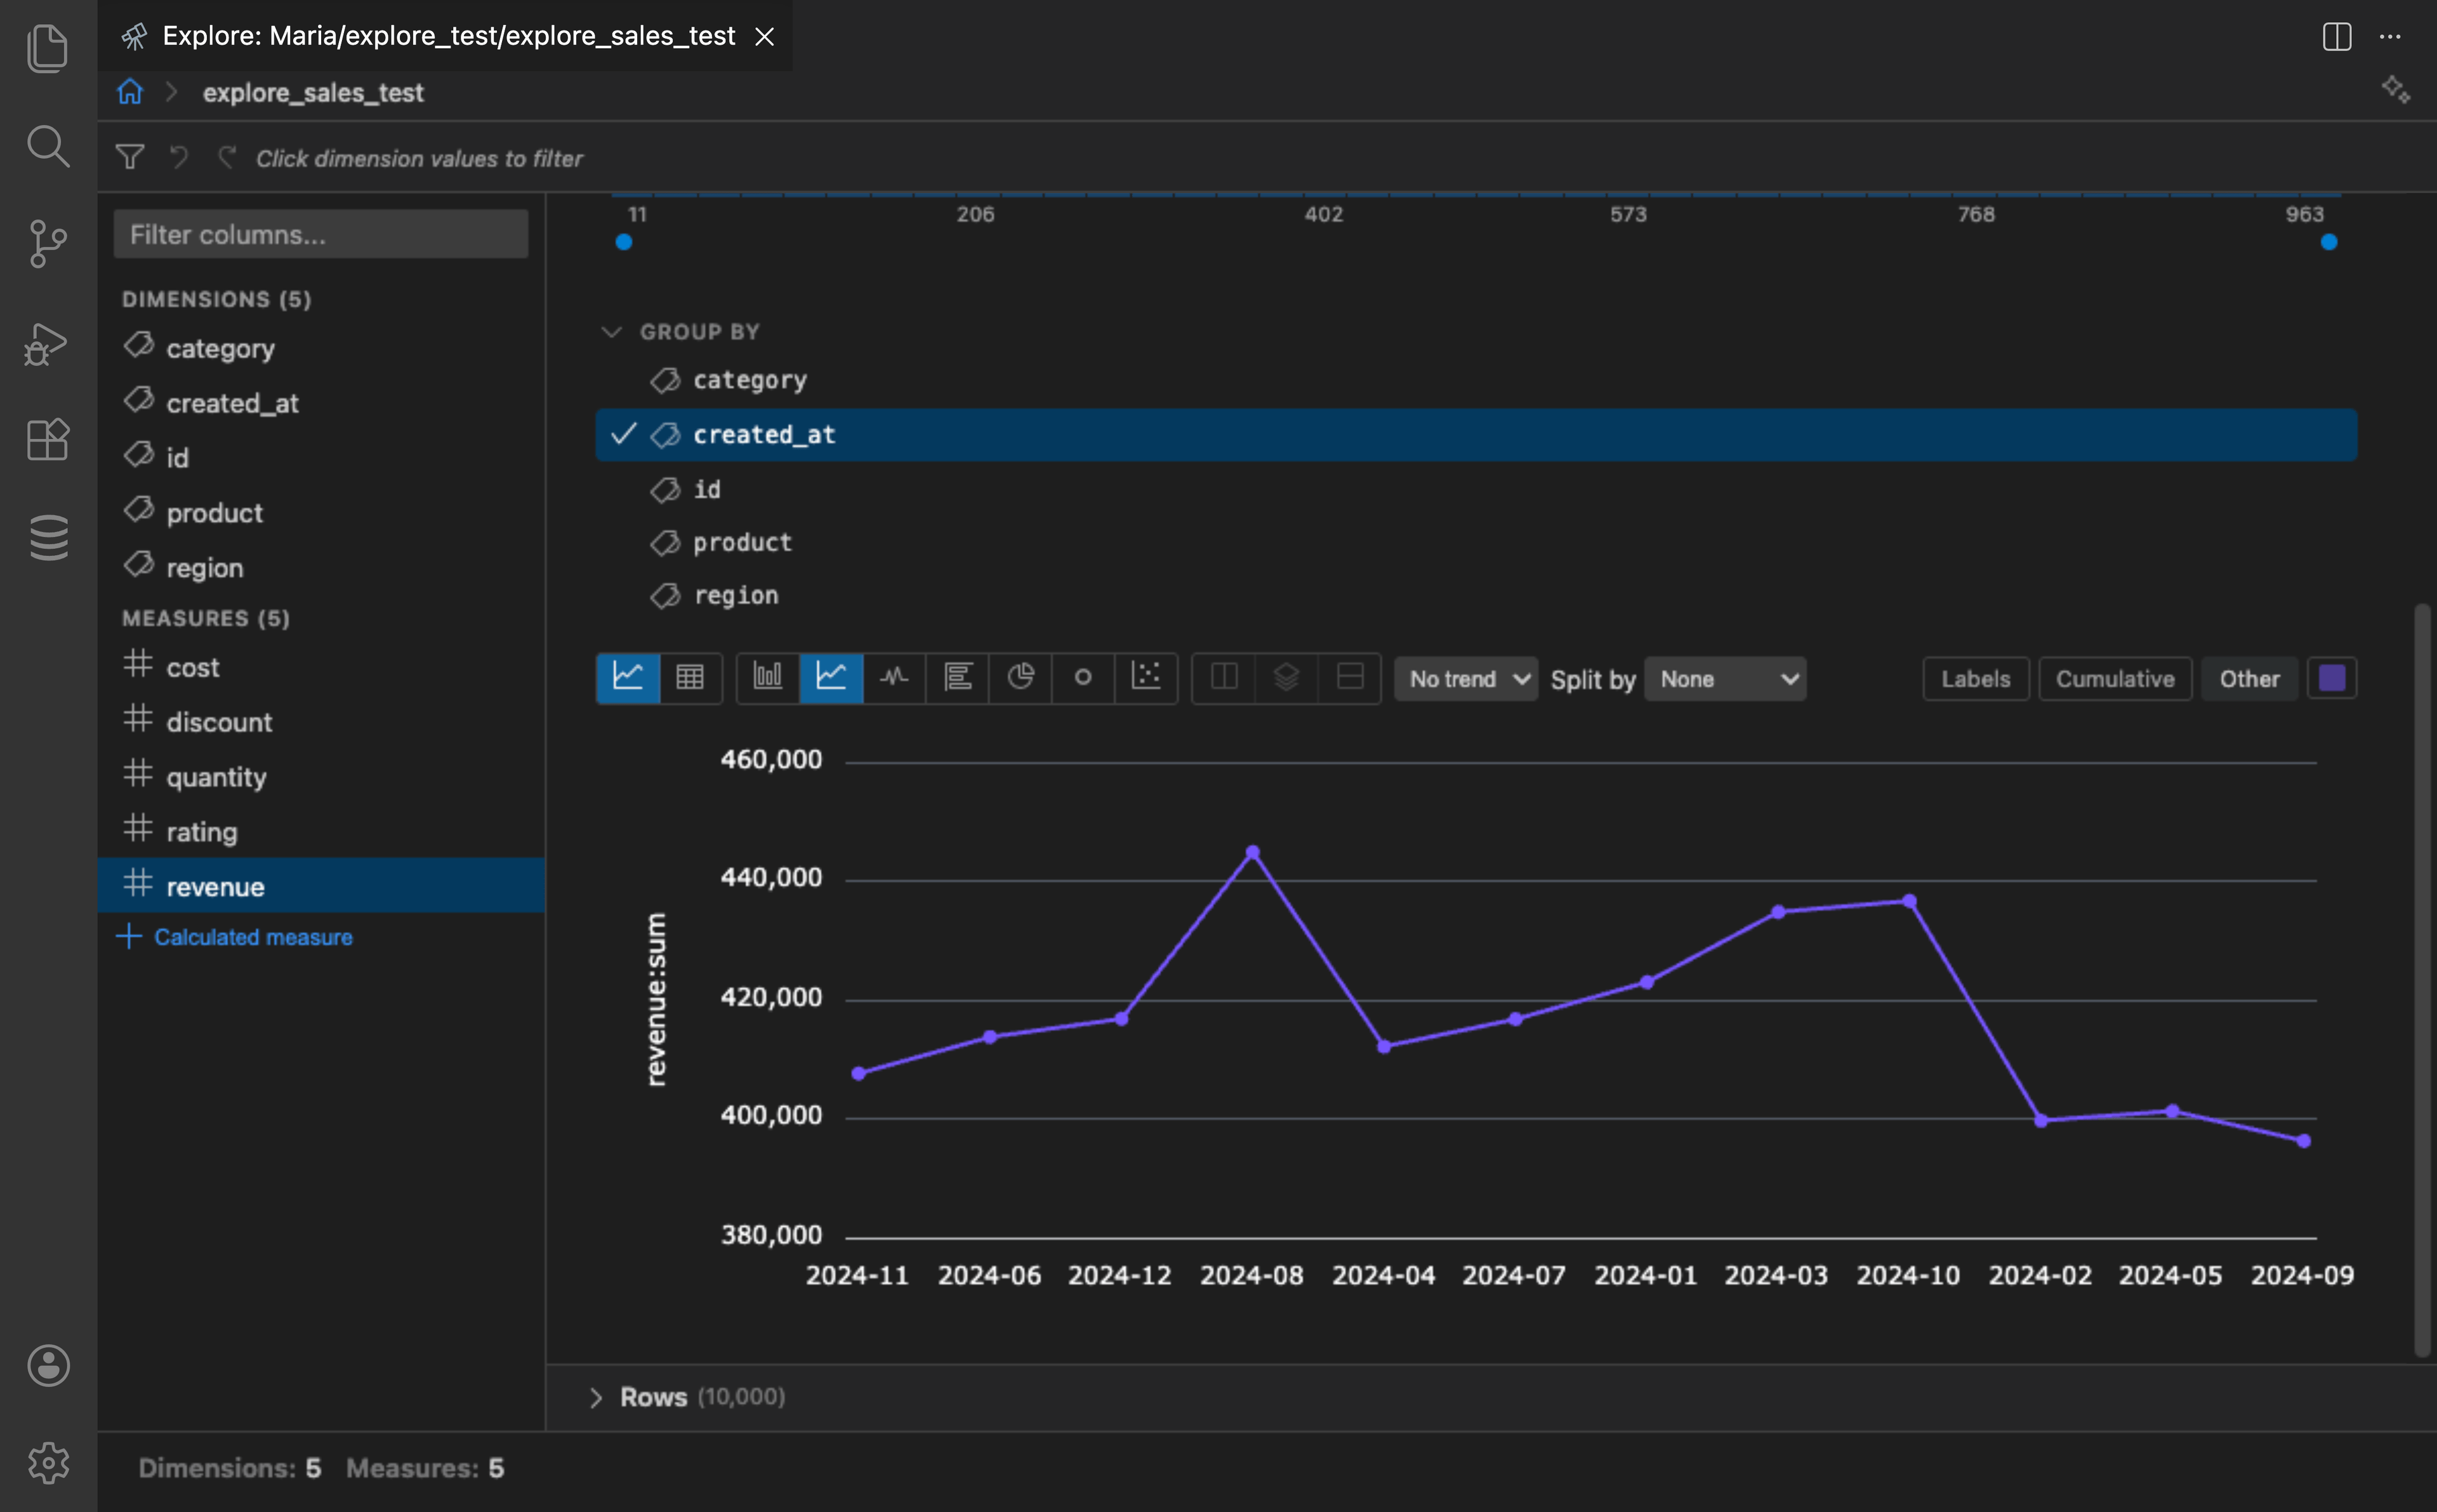Select the horizontal bar chart icon

[957, 678]
